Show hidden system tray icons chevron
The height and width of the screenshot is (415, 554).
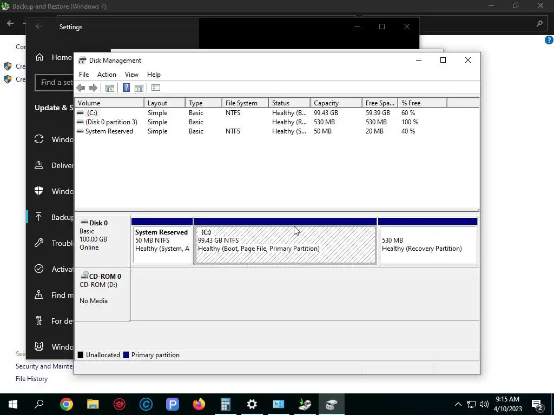pos(458,404)
